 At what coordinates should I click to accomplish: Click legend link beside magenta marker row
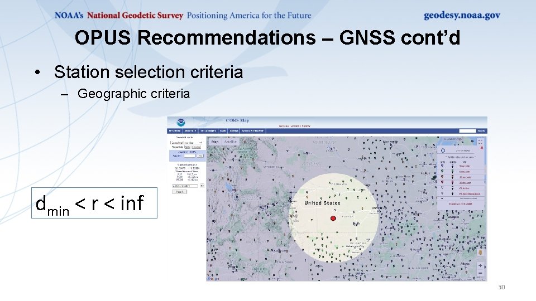coord(465,183)
